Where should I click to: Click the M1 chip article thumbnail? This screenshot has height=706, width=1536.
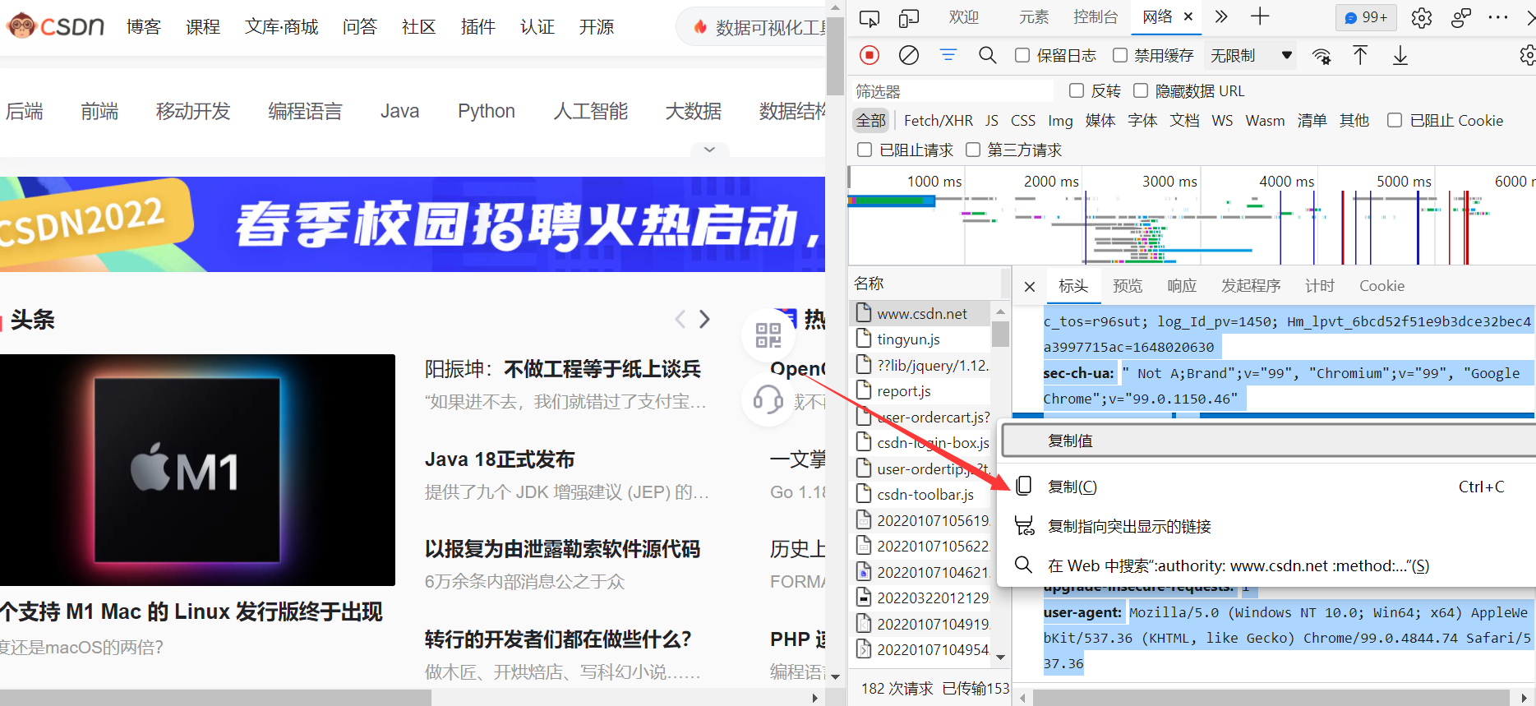pyautogui.click(x=197, y=470)
